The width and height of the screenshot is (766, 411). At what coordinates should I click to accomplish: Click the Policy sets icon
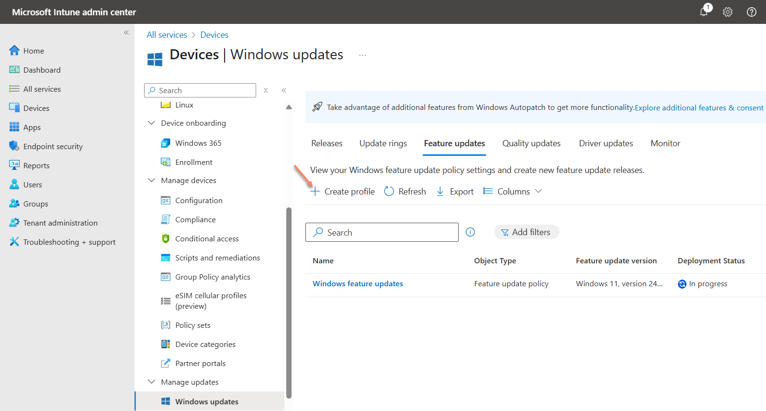tap(166, 325)
